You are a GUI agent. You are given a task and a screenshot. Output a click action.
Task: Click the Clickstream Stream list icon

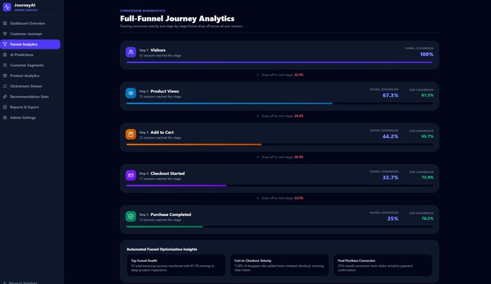(x=5, y=86)
